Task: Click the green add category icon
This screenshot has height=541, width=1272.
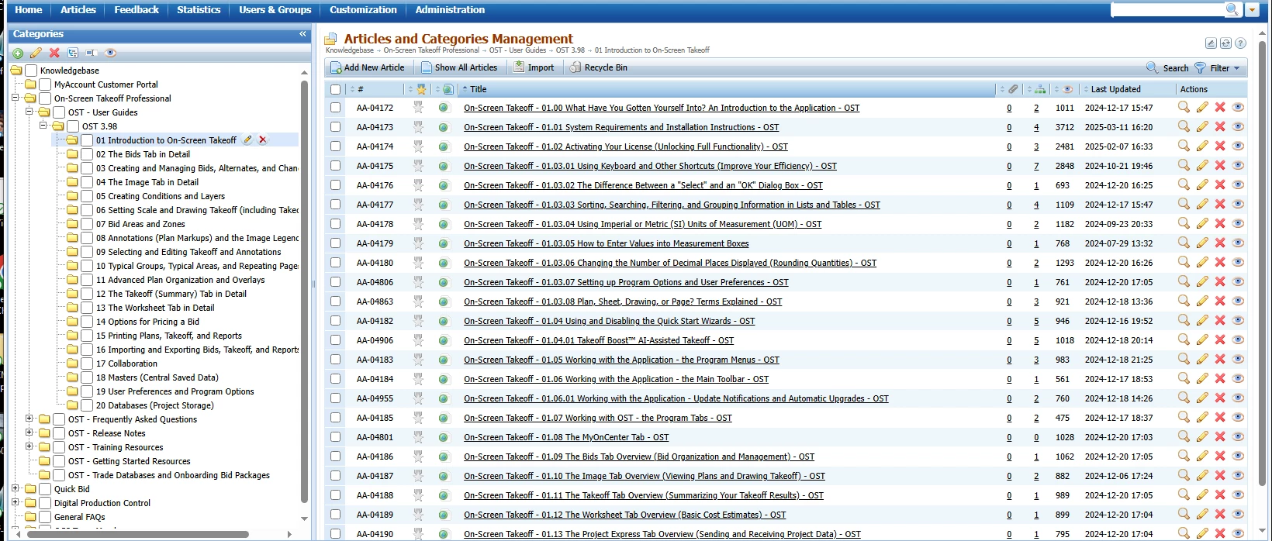Action: 18,53
